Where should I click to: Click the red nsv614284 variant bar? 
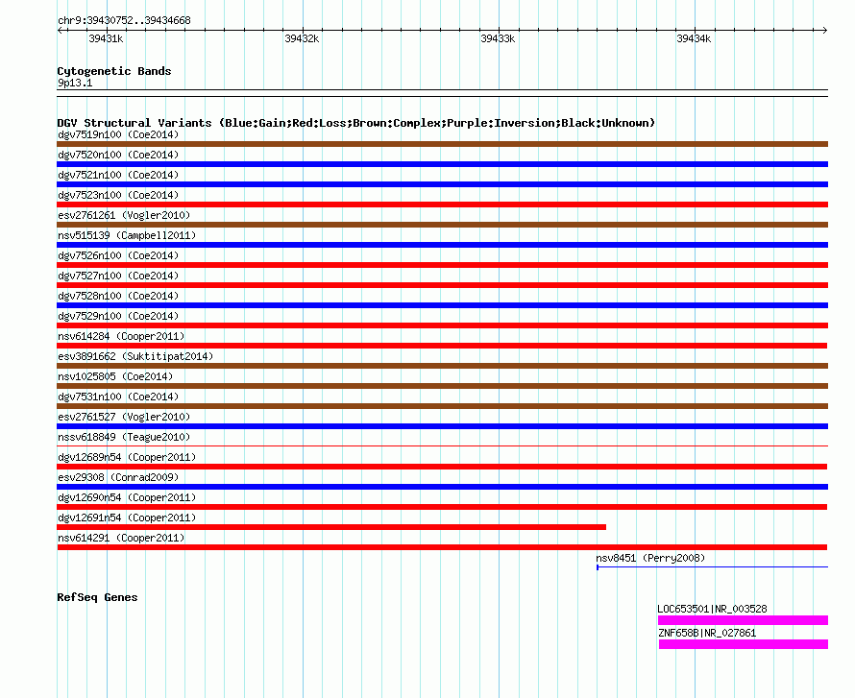(x=442, y=346)
